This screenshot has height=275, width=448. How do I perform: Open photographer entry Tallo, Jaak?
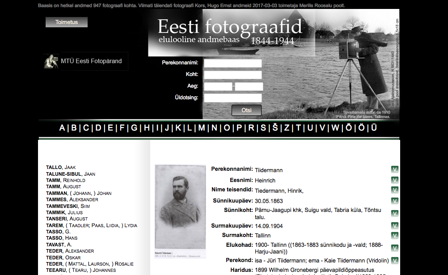[x=61, y=167]
